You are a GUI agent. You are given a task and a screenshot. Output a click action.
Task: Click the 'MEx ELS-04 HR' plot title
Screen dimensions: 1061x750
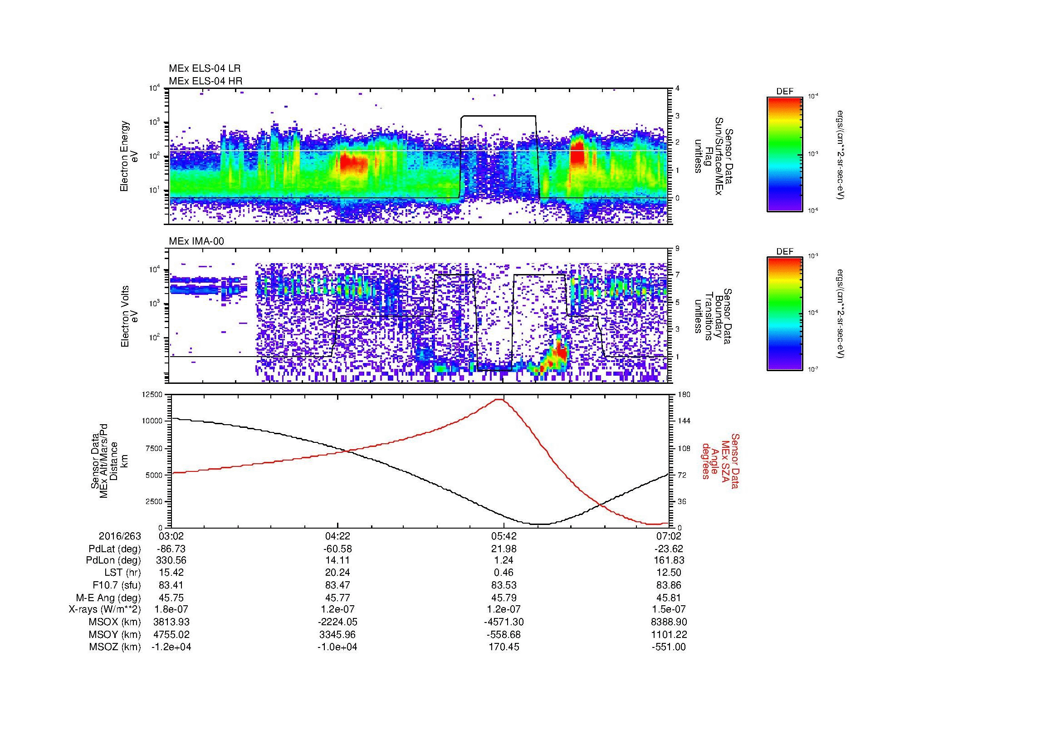point(205,81)
